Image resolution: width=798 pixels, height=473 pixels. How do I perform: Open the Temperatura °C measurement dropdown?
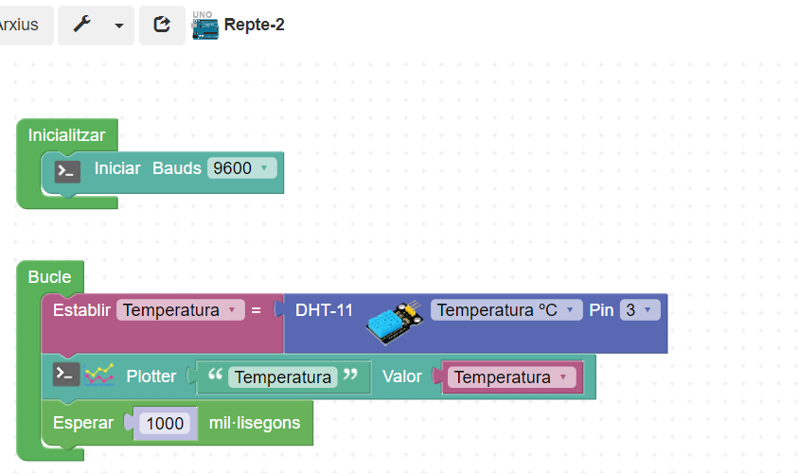tap(505, 310)
